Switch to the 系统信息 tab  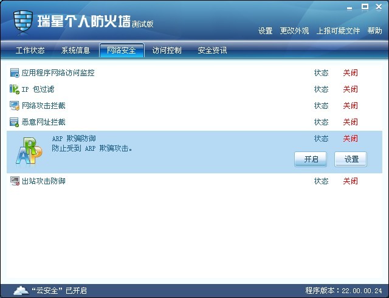75,50
